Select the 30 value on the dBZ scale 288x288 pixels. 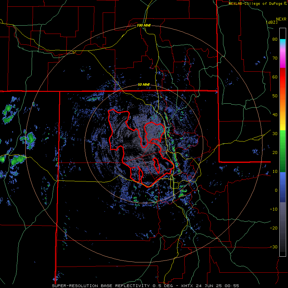pyautogui.click(x=275, y=133)
